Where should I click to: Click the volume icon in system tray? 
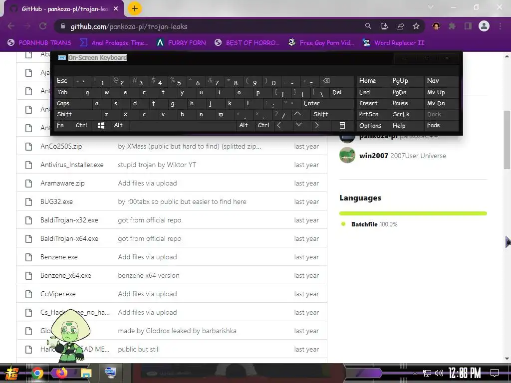439,373
